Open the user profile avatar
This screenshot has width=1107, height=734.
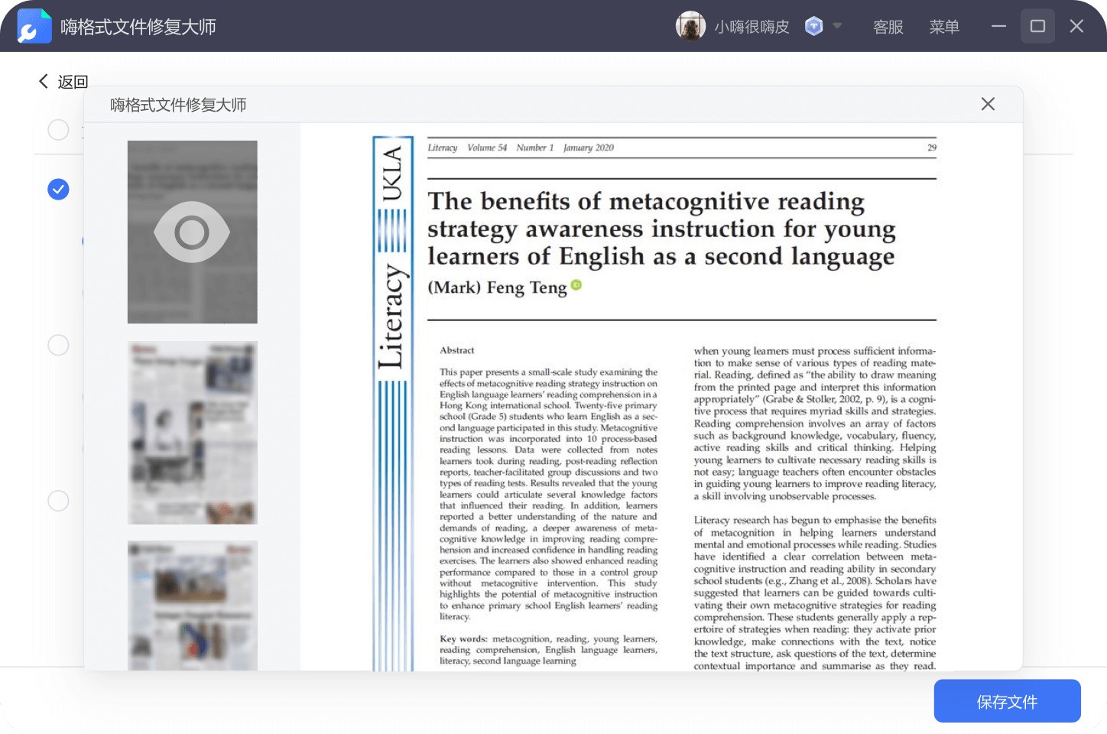coord(690,26)
